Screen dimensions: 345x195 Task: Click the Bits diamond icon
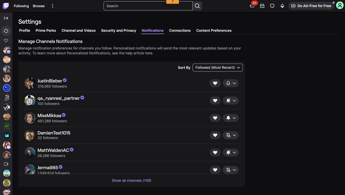(x=282, y=6)
